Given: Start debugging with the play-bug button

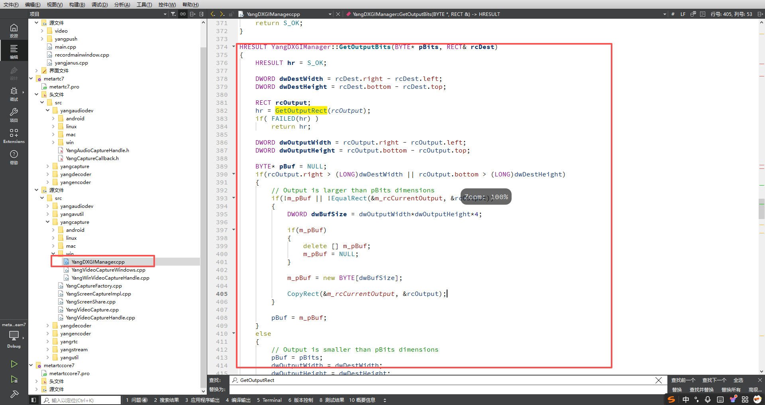Looking at the screenshot, I should click(x=14, y=379).
